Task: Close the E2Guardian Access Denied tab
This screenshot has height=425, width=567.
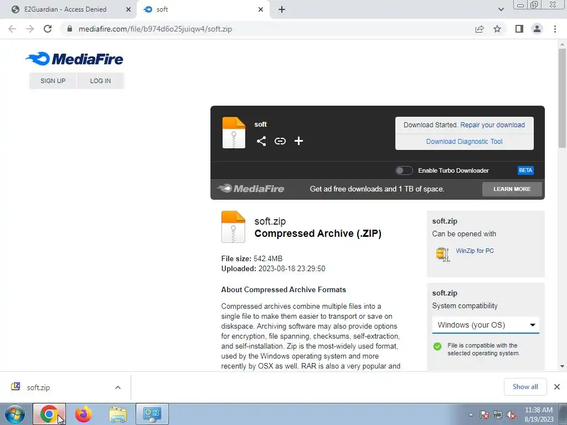Action: (128, 9)
